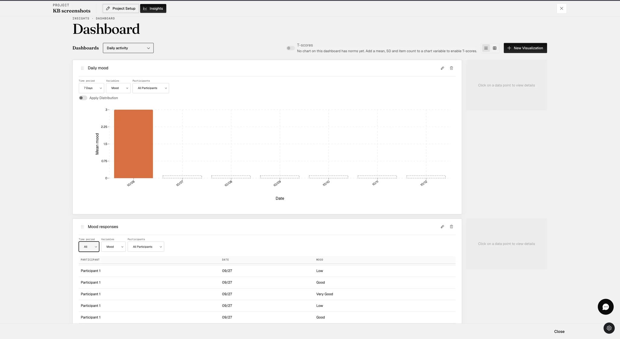Click the 'KB screenshots' project name
This screenshot has height=339, width=620.
click(x=72, y=11)
